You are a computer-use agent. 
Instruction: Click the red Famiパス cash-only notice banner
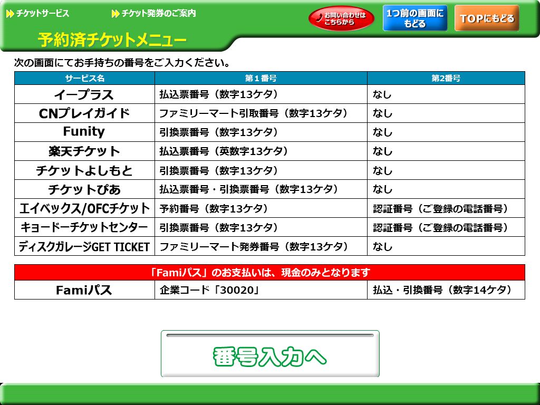pos(269,273)
